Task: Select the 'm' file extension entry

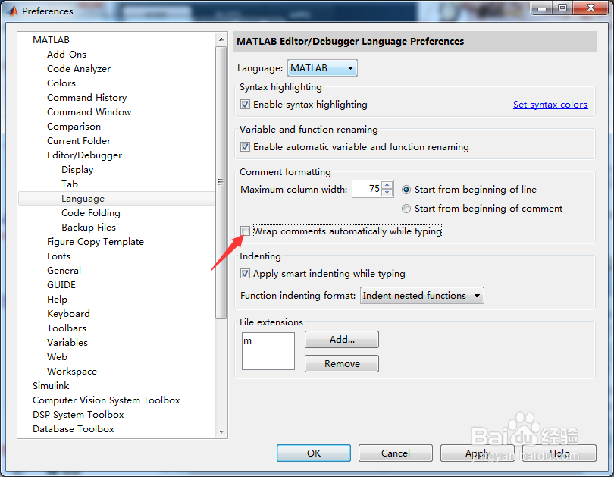Action: pyautogui.click(x=247, y=340)
